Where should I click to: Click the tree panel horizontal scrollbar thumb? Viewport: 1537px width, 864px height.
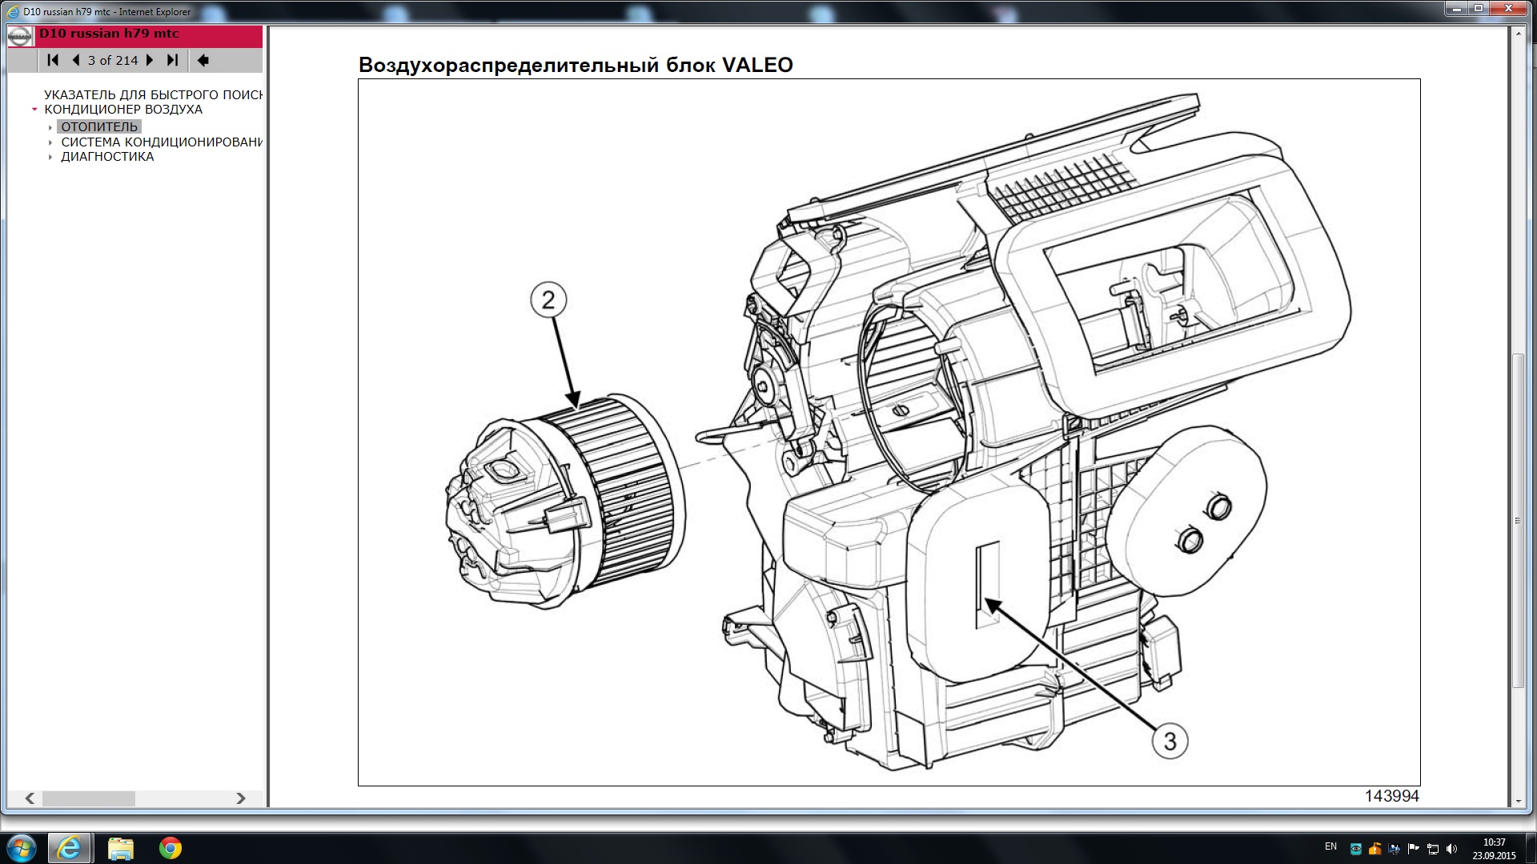(x=88, y=798)
